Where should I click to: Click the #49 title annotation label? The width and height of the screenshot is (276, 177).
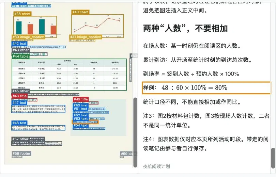point(81,99)
